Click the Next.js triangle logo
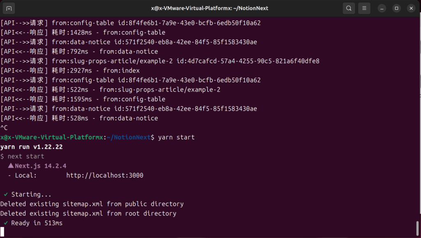Image resolution: width=421 pixels, height=238 pixels. tap(11, 166)
